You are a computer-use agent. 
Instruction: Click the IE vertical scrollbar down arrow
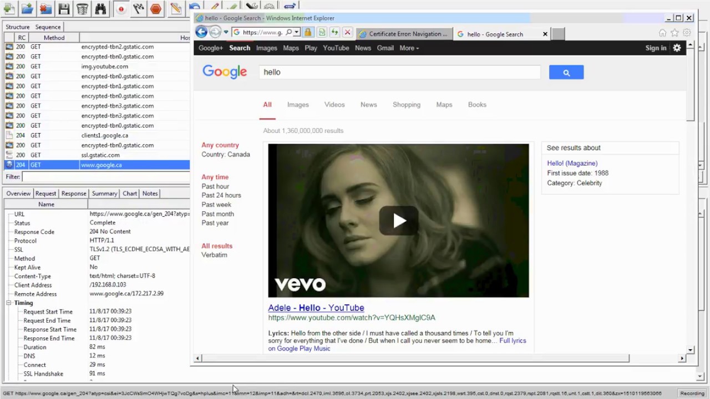point(691,350)
